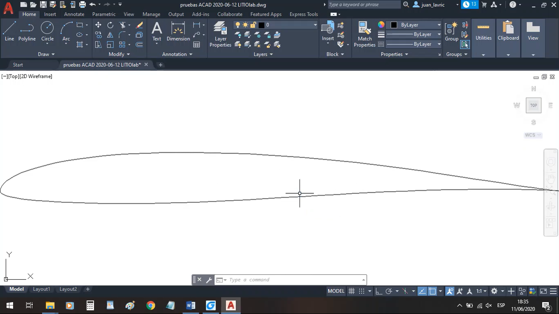Toggle Ortho mode on status bar
The width and height of the screenshot is (559, 314).
click(x=379, y=291)
